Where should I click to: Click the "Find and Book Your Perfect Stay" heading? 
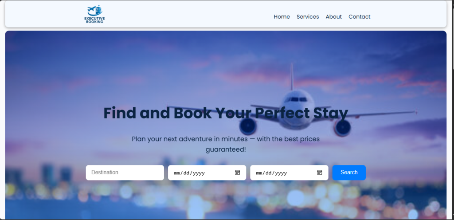tap(225, 113)
